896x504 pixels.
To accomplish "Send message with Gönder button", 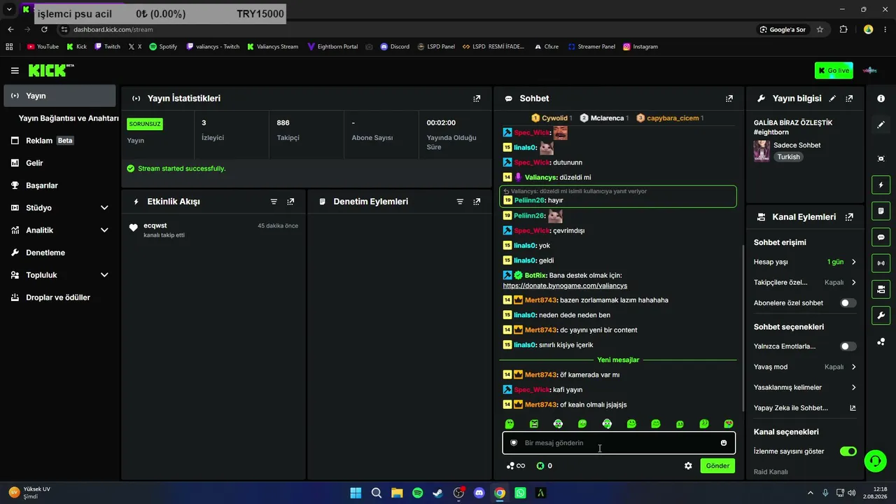I will click(717, 465).
